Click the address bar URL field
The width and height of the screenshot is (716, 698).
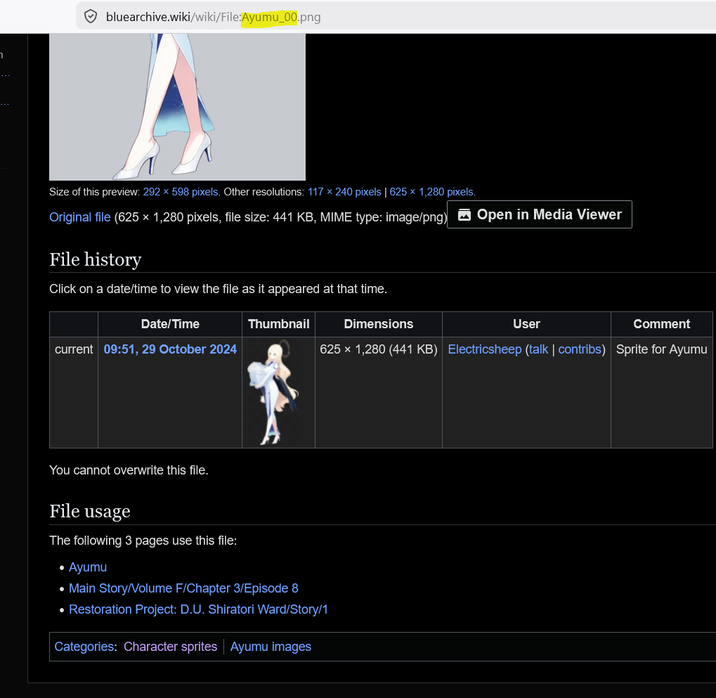(396, 17)
